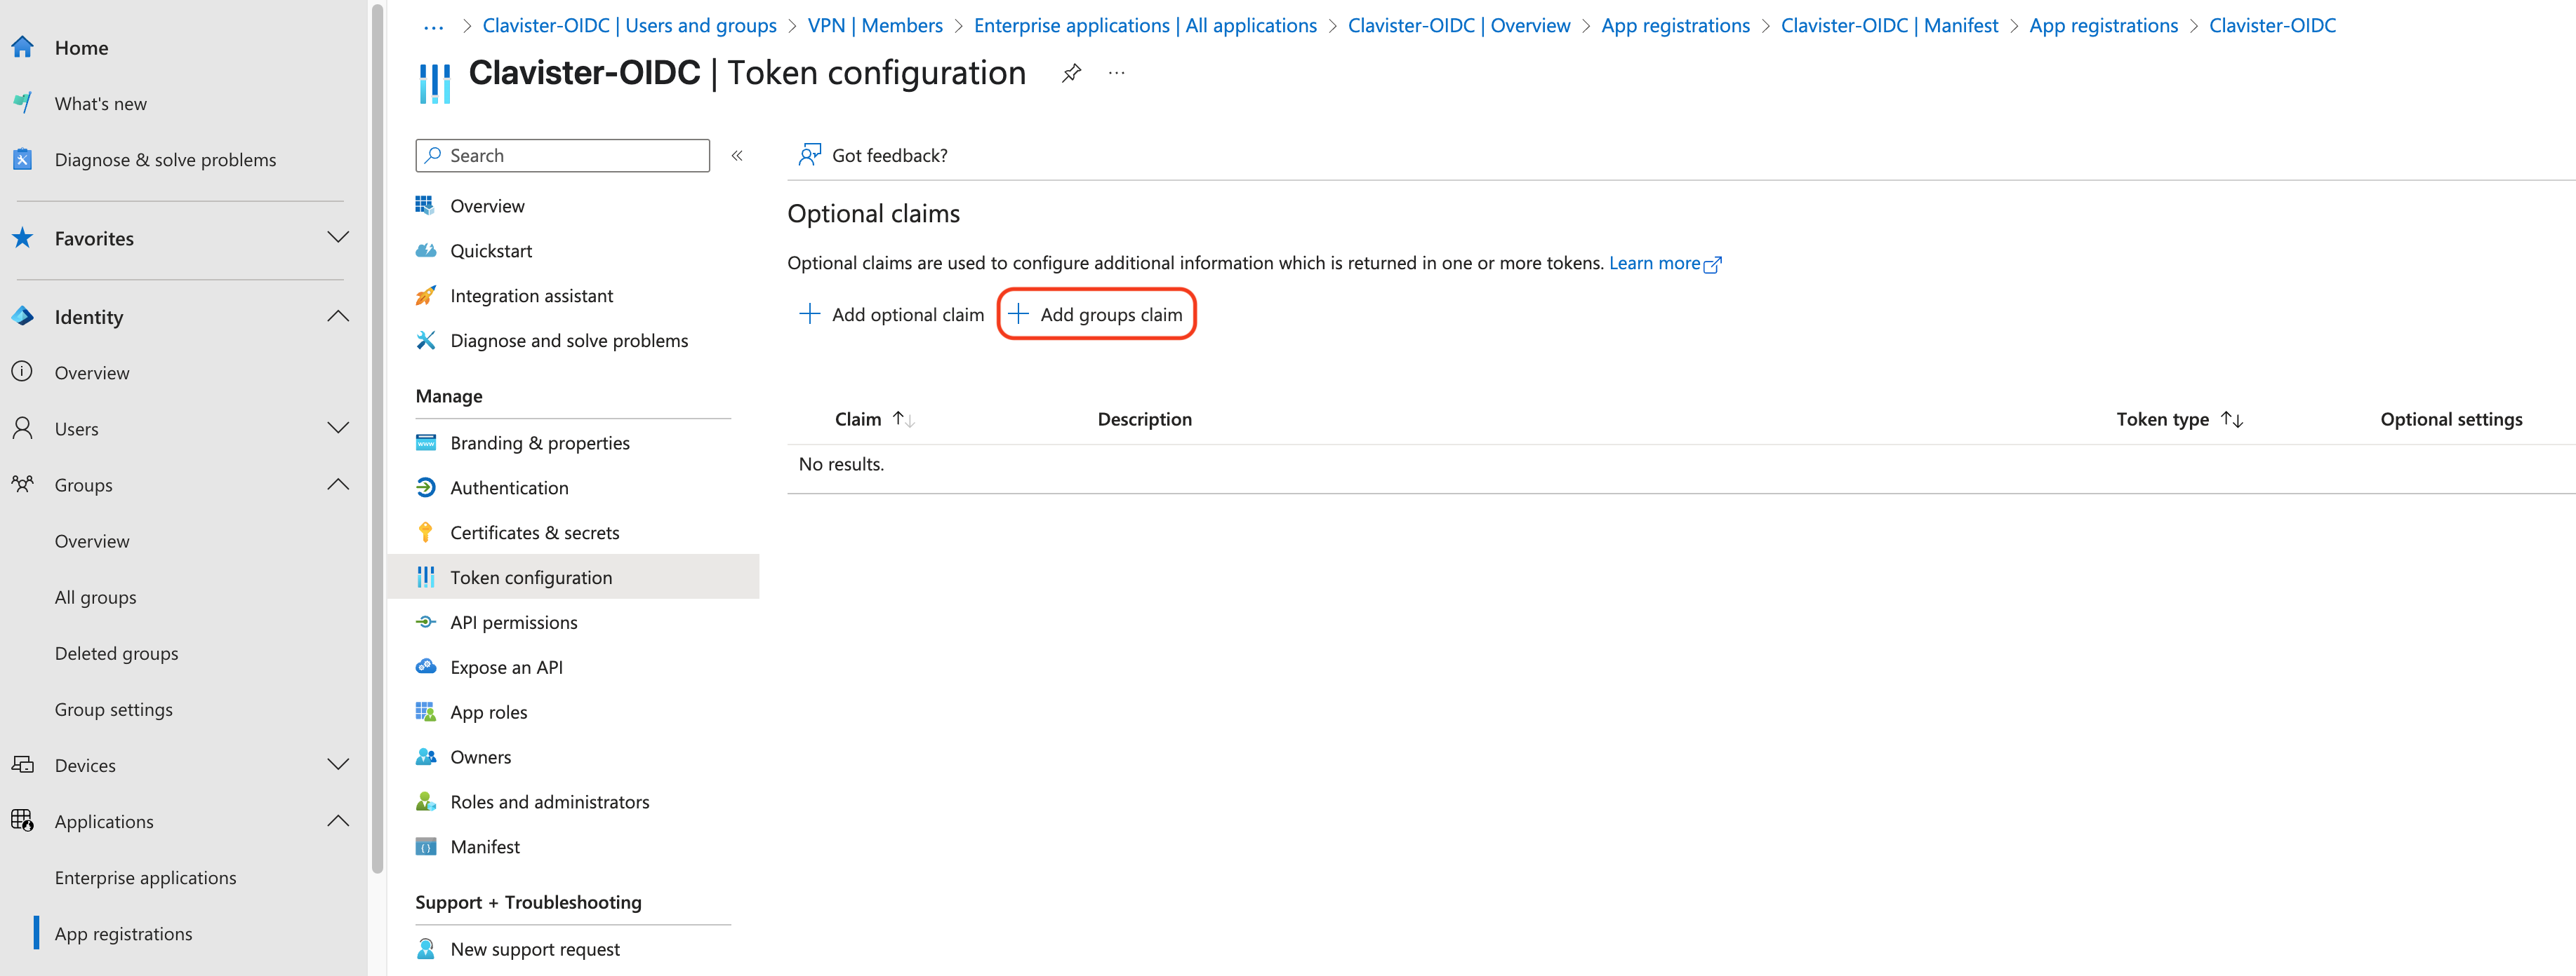
Task: Sort the table by Claim column arrows
Action: (904, 419)
